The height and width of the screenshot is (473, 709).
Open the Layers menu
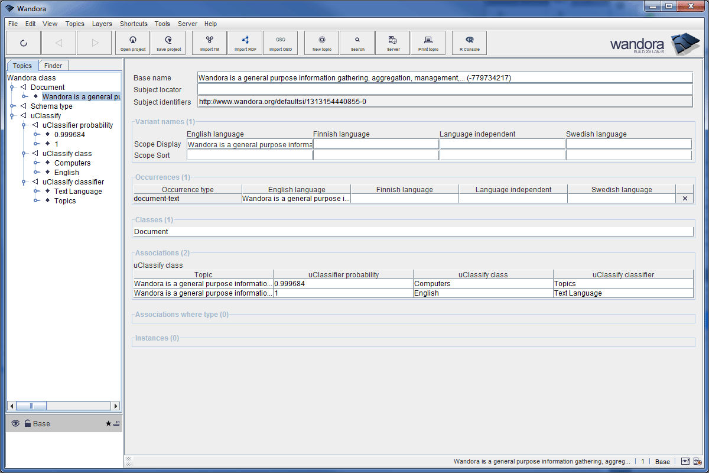point(102,24)
